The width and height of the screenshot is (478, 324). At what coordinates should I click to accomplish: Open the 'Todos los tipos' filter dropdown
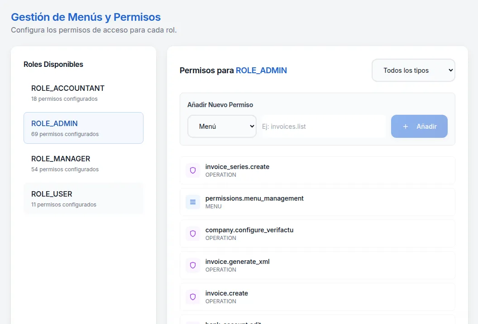413,70
